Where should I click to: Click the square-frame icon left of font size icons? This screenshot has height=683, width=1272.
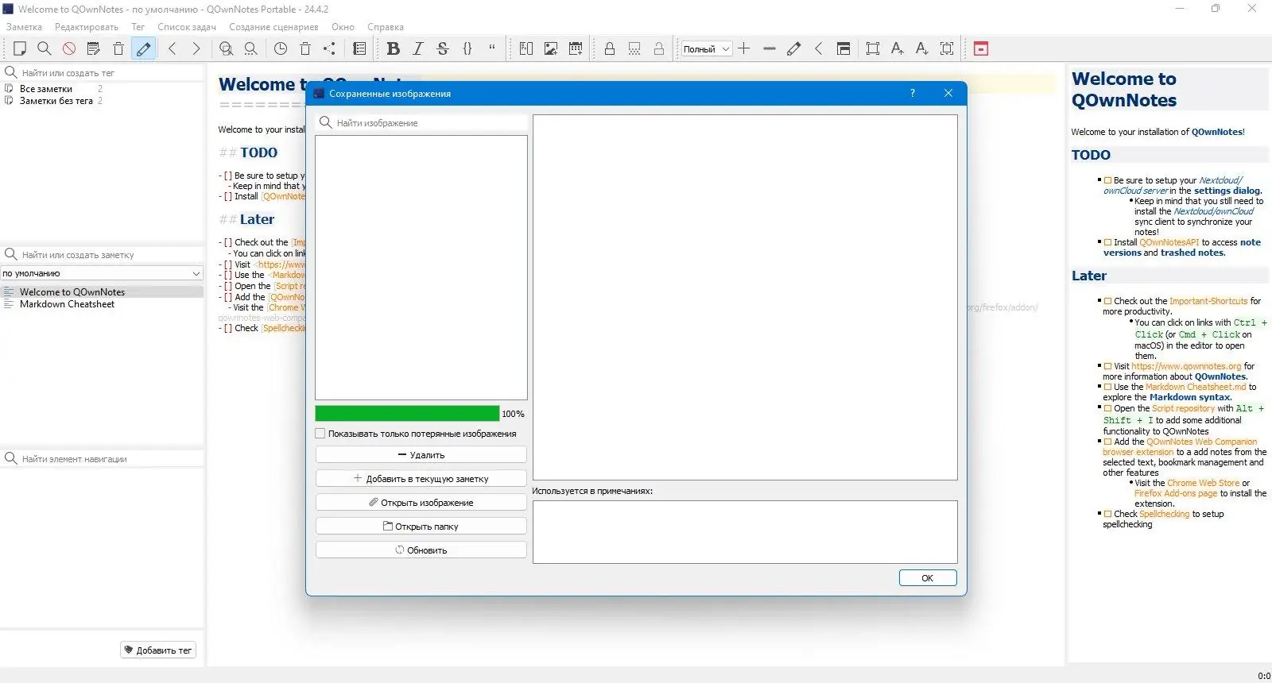(x=872, y=48)
